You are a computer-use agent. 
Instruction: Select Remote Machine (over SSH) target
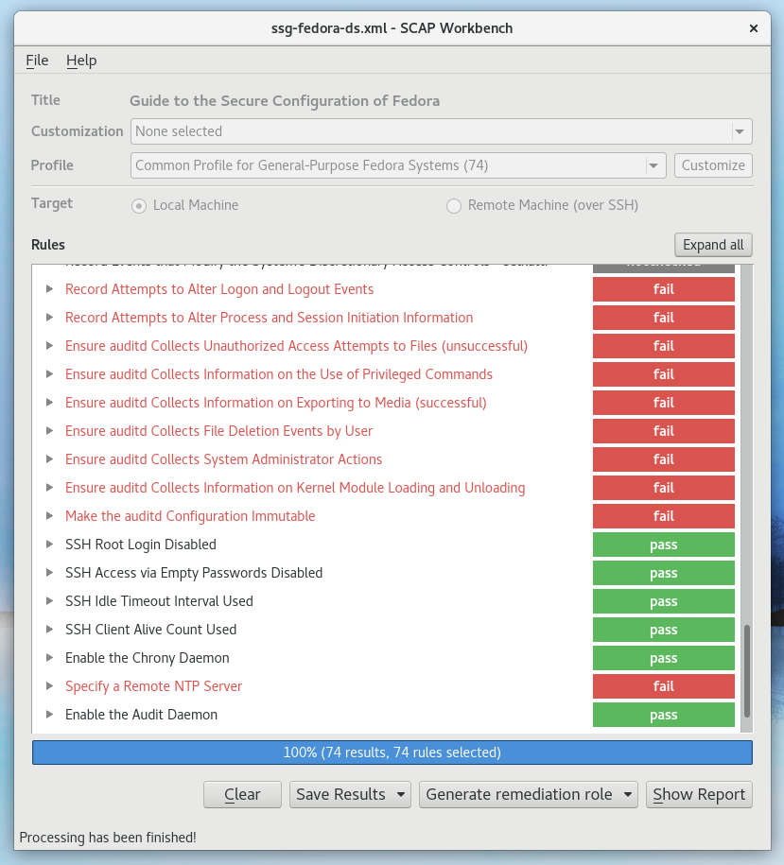[542, 205]
